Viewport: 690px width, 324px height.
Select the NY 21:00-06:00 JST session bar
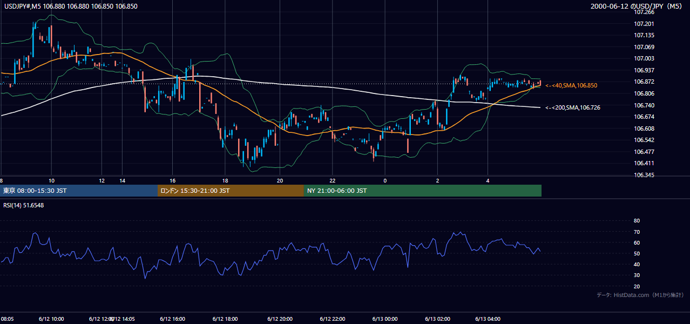(423, 191)
